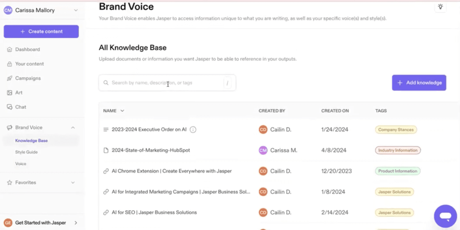Click text-lines icon of Executive Order row
This screenshot has width=460, height=230.
(106, 130)
